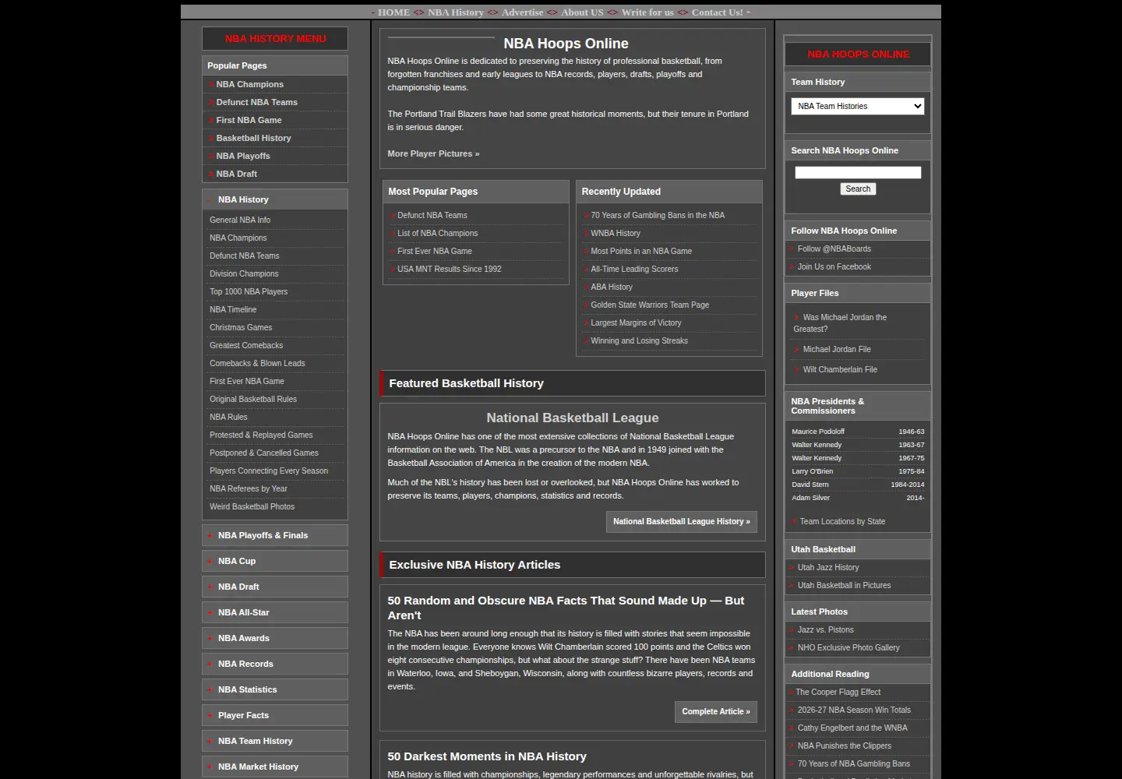
Task: Click the search text field
Action: (x=858, y=172)
